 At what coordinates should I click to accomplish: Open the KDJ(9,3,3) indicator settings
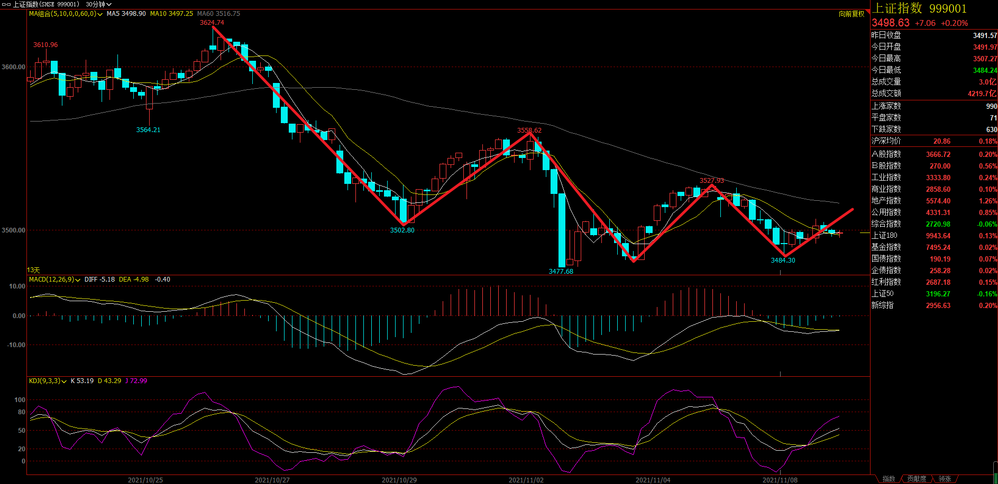[x=64, y=381]
